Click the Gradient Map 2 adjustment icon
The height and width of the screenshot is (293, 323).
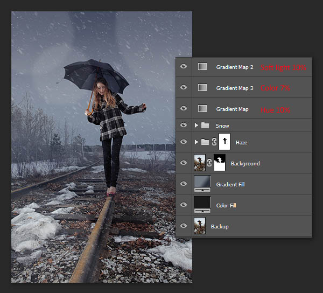[x=202, y=67]
